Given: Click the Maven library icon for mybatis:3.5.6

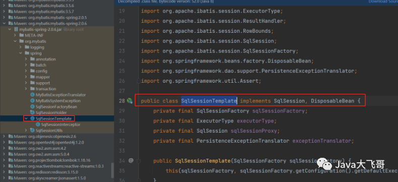Looking at the screenshot, I should [11, 6].
